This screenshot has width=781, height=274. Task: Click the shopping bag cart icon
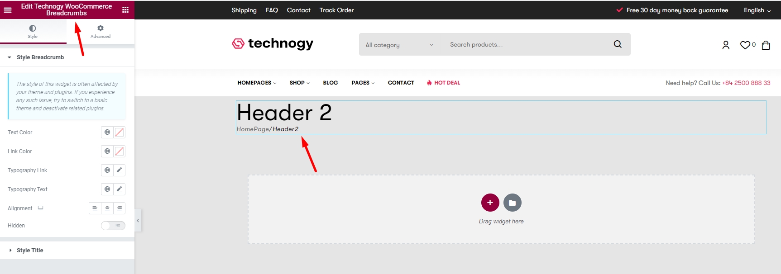click(x=766, y=45)
